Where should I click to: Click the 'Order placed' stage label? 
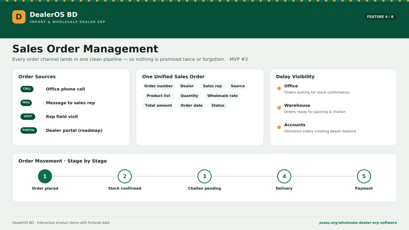tap(45, 188)
